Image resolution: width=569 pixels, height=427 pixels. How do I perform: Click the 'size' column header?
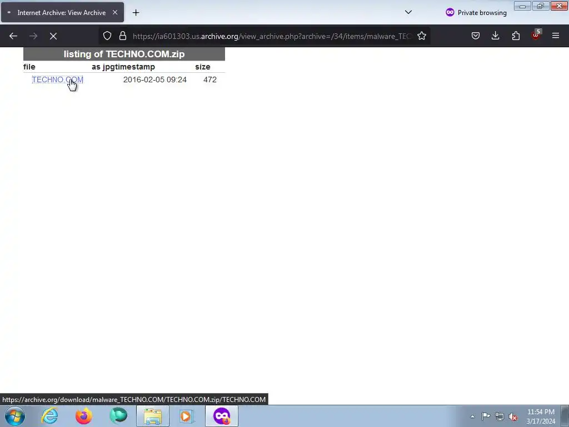pyautogui.click(x=203, y=67)
